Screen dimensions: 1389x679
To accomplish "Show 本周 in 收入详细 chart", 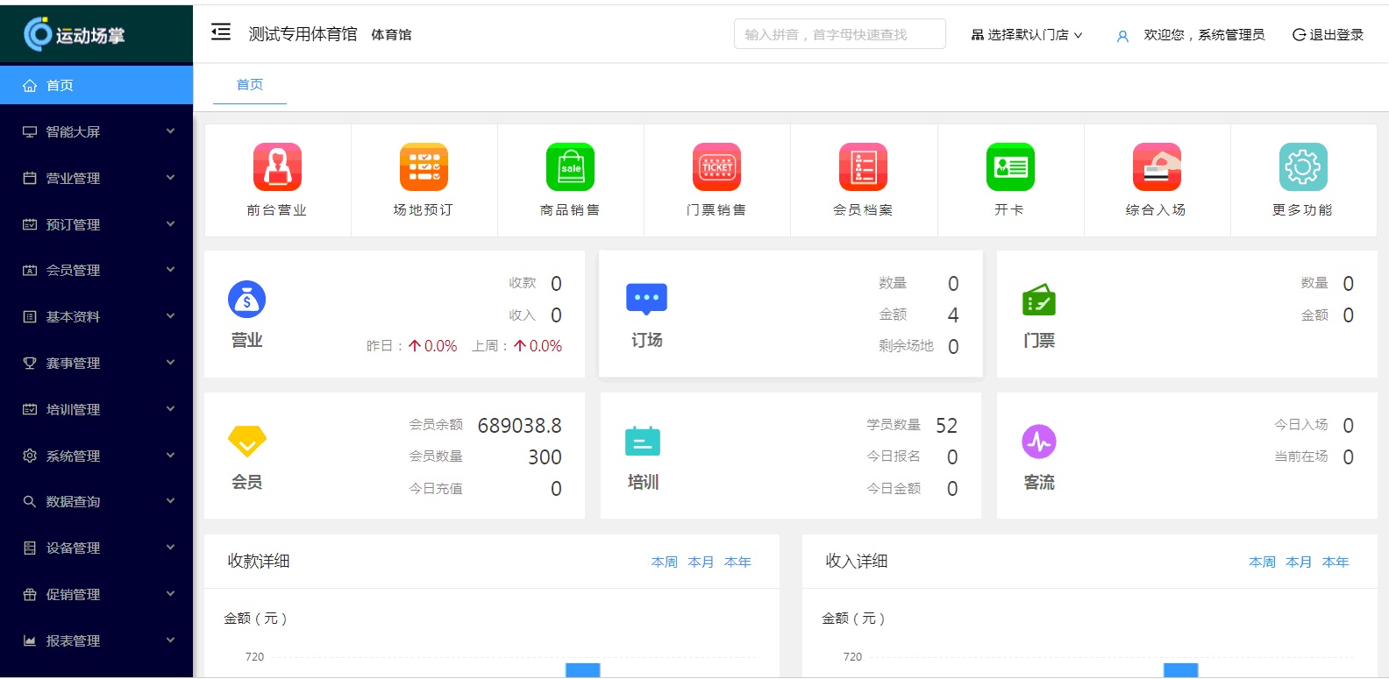I will pyautogui.click(x=1263, y=562).
